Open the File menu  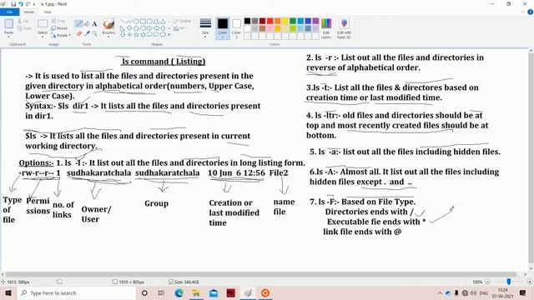click(9, 12)
